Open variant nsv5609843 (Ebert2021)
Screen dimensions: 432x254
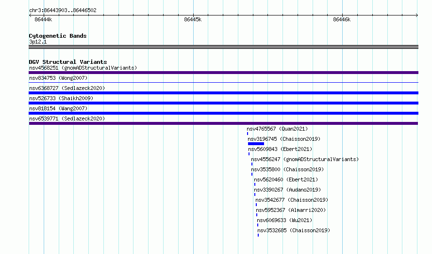coord(280,149)
